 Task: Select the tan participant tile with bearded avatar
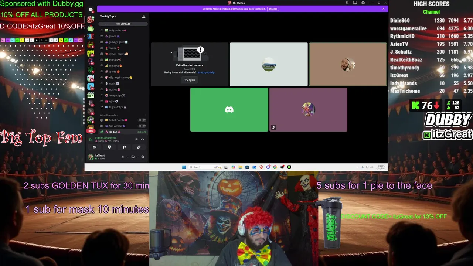pos(348,64)
